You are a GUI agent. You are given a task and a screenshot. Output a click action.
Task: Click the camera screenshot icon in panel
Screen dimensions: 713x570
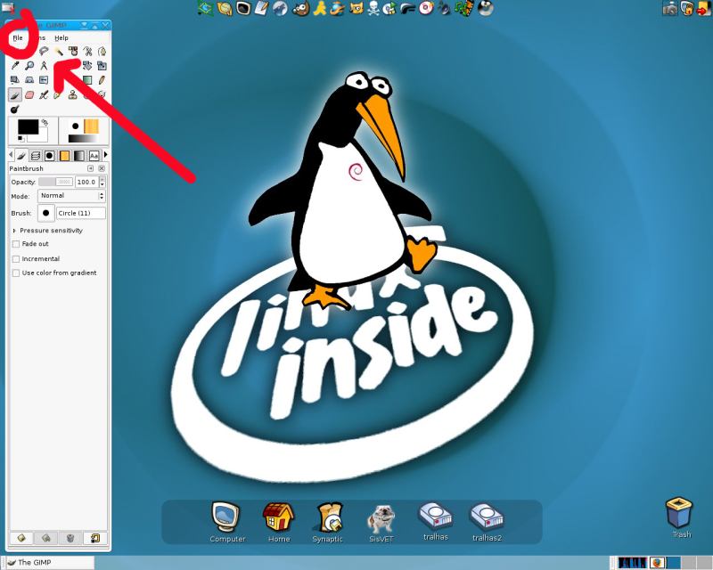pos(670,8)
